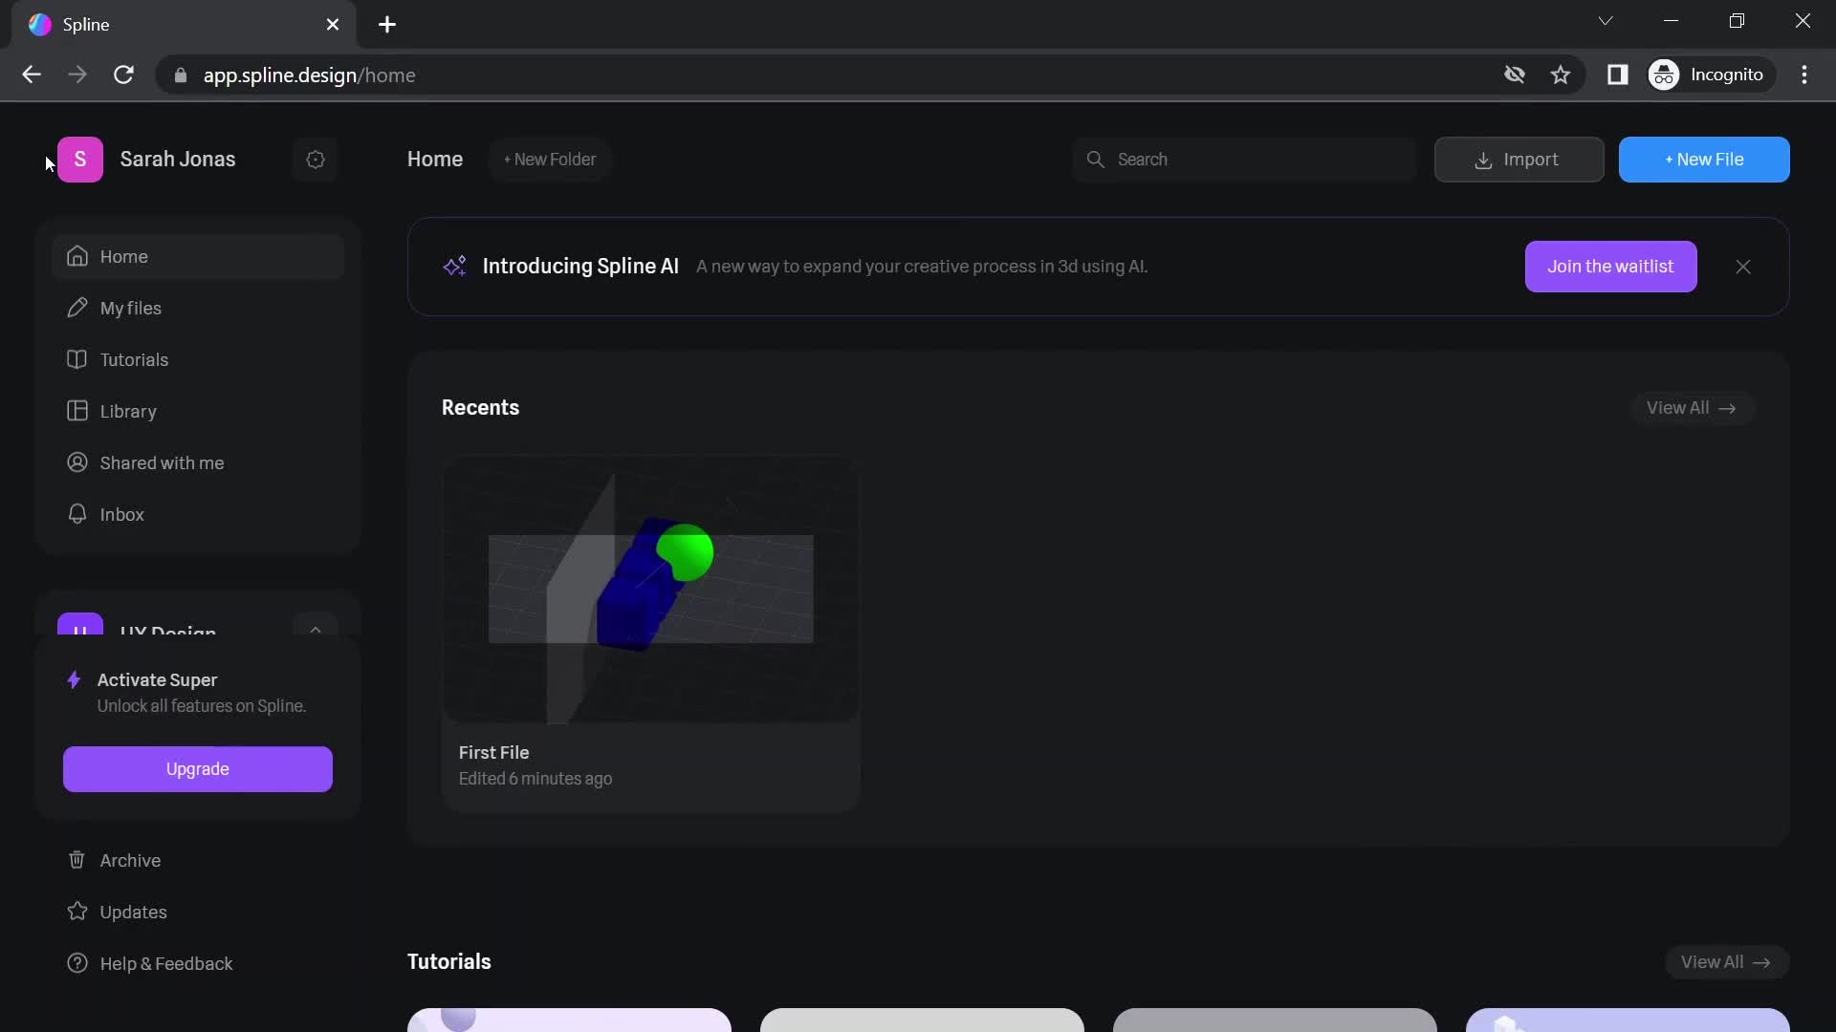This screenshot has height=1032, width=1836.
Task: Click Shared with me icon
Action: click(x=76, y=462)
